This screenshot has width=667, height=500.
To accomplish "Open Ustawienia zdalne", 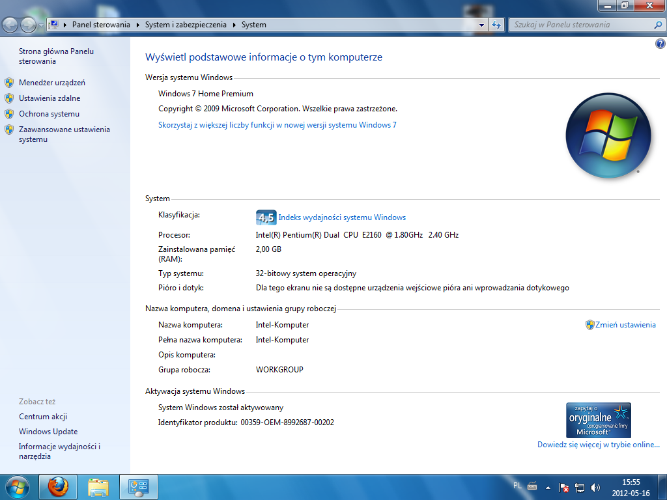I will [x=50, y=98].
